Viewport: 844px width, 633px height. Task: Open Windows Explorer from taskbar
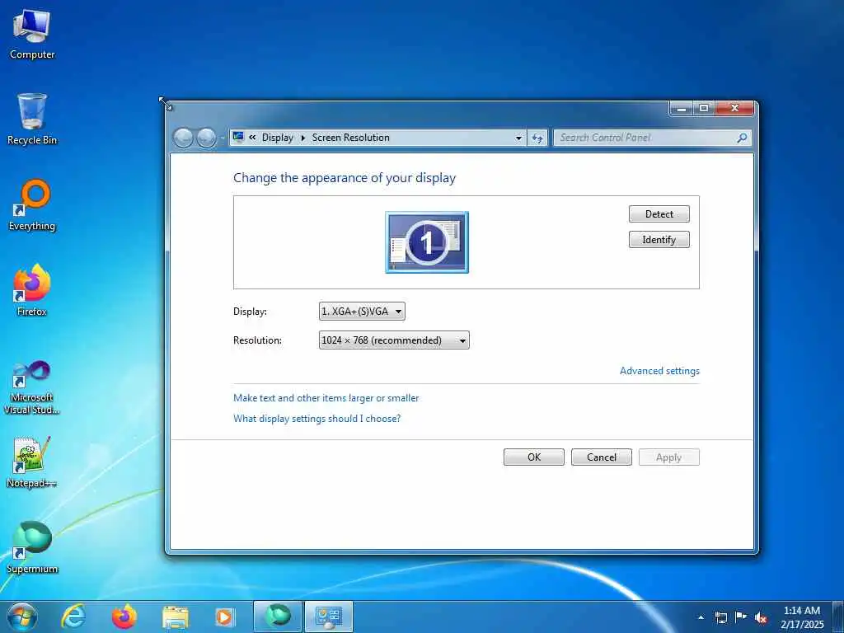(175, 617)
